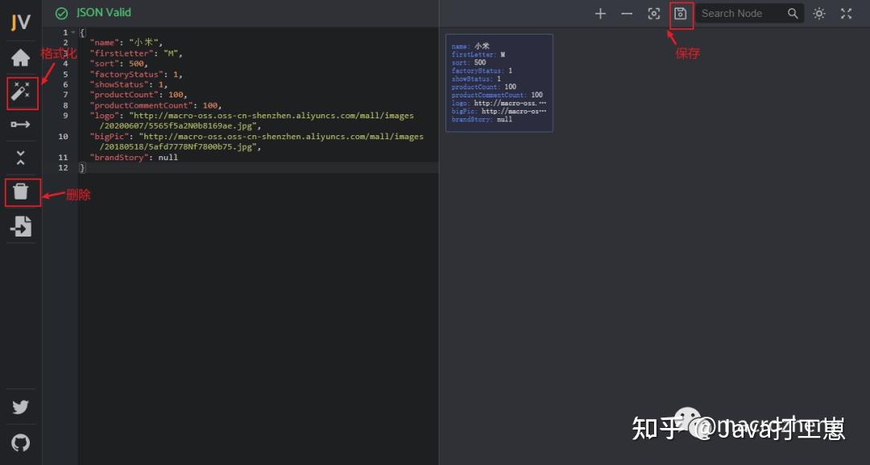This screenshot has width=870, height=465.
Task: Open the Twitter icon in the sidebar
Action: (x=22, y=406)
